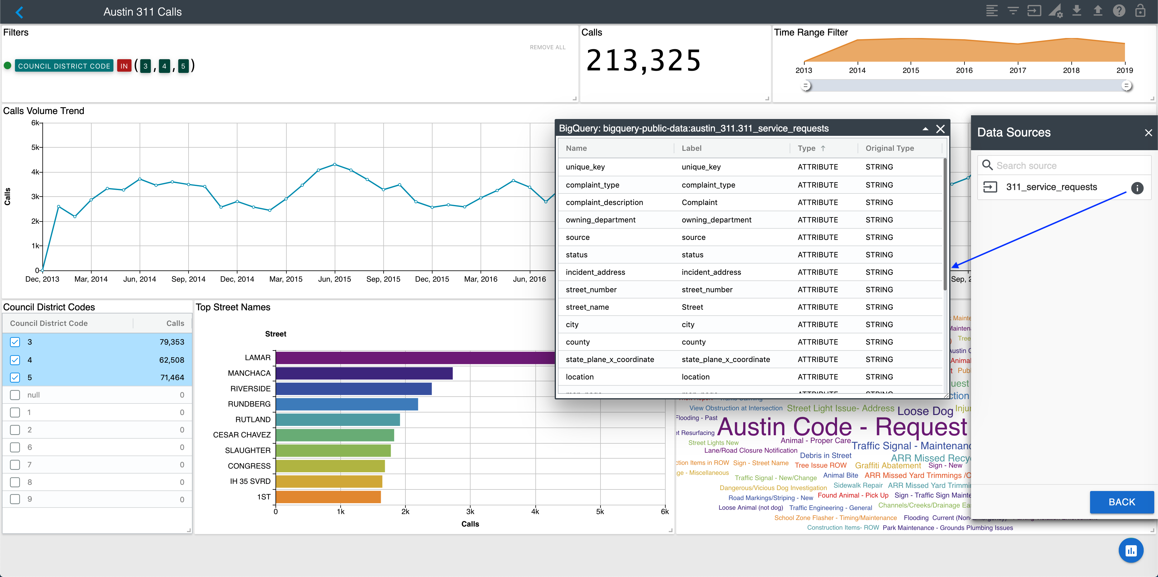Viewport: 1158px width, 577px height.
Task: Check council district 9 checkbox
Action: tap(15, 499)
